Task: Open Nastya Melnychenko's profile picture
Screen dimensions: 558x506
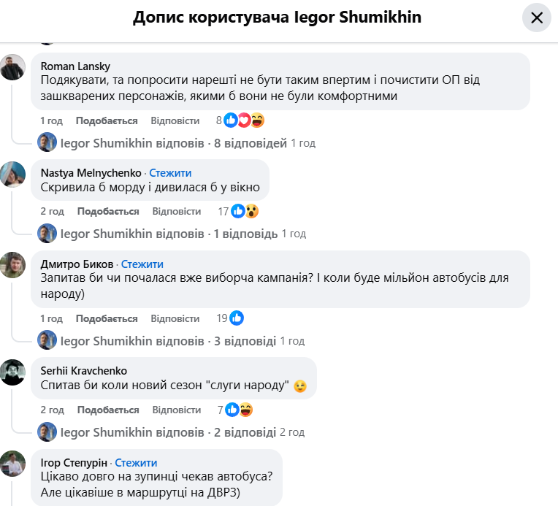Action: click(x=13, y=174)
